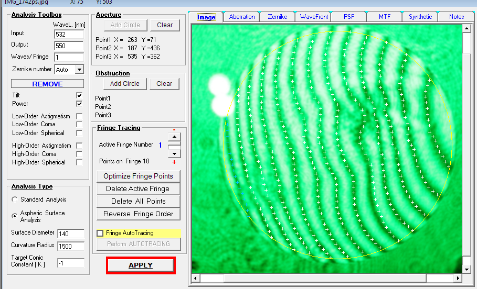The image size is (477, 289).
Task: Enable High-Order Spherical removal
Action: tap(79, 162)
